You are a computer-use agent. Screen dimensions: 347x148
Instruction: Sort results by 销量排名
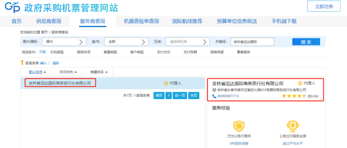[99, 72]
